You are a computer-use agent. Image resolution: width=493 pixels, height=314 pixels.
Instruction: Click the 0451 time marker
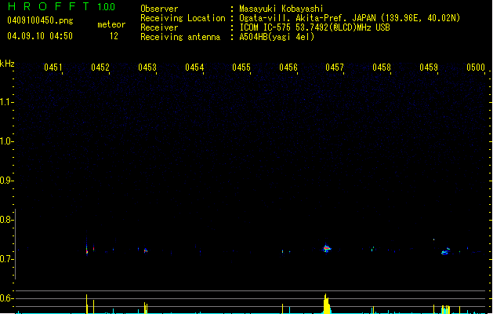(x=53, y=68)
